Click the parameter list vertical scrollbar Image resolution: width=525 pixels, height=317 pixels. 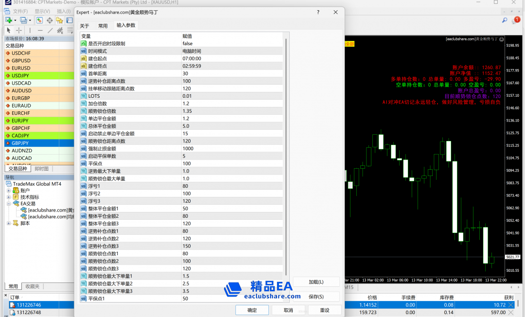(286, 156)
